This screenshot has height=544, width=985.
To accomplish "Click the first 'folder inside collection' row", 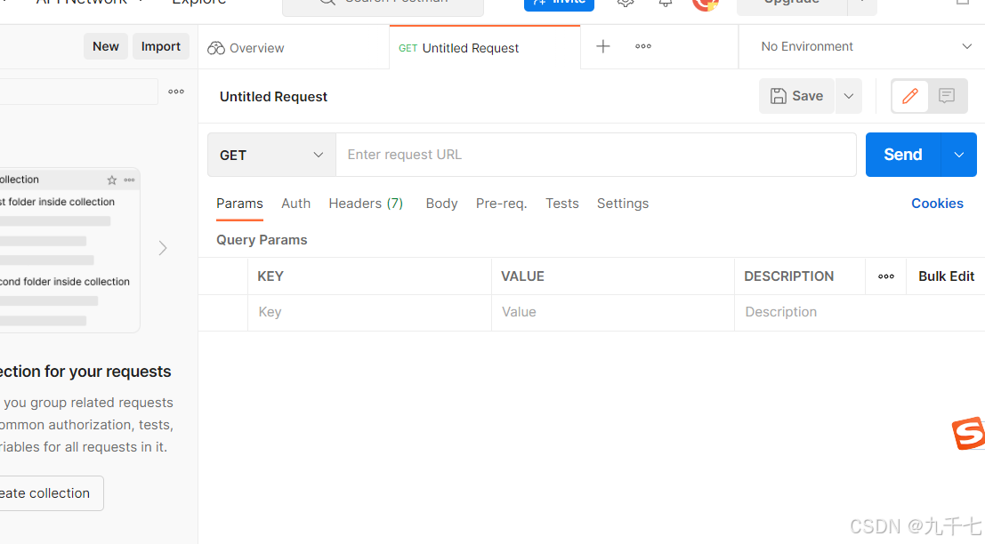I will (x=57, y=202).
